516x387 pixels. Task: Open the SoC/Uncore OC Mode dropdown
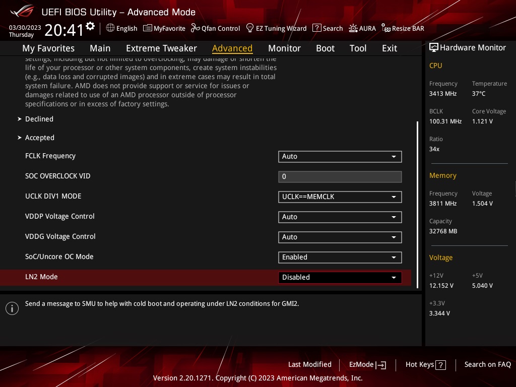(340, 257)
